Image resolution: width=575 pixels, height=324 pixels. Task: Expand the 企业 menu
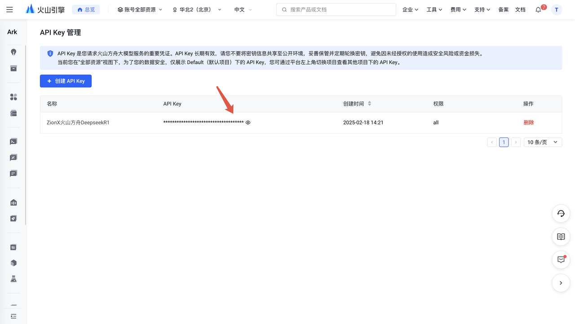(x=411, y=9)
